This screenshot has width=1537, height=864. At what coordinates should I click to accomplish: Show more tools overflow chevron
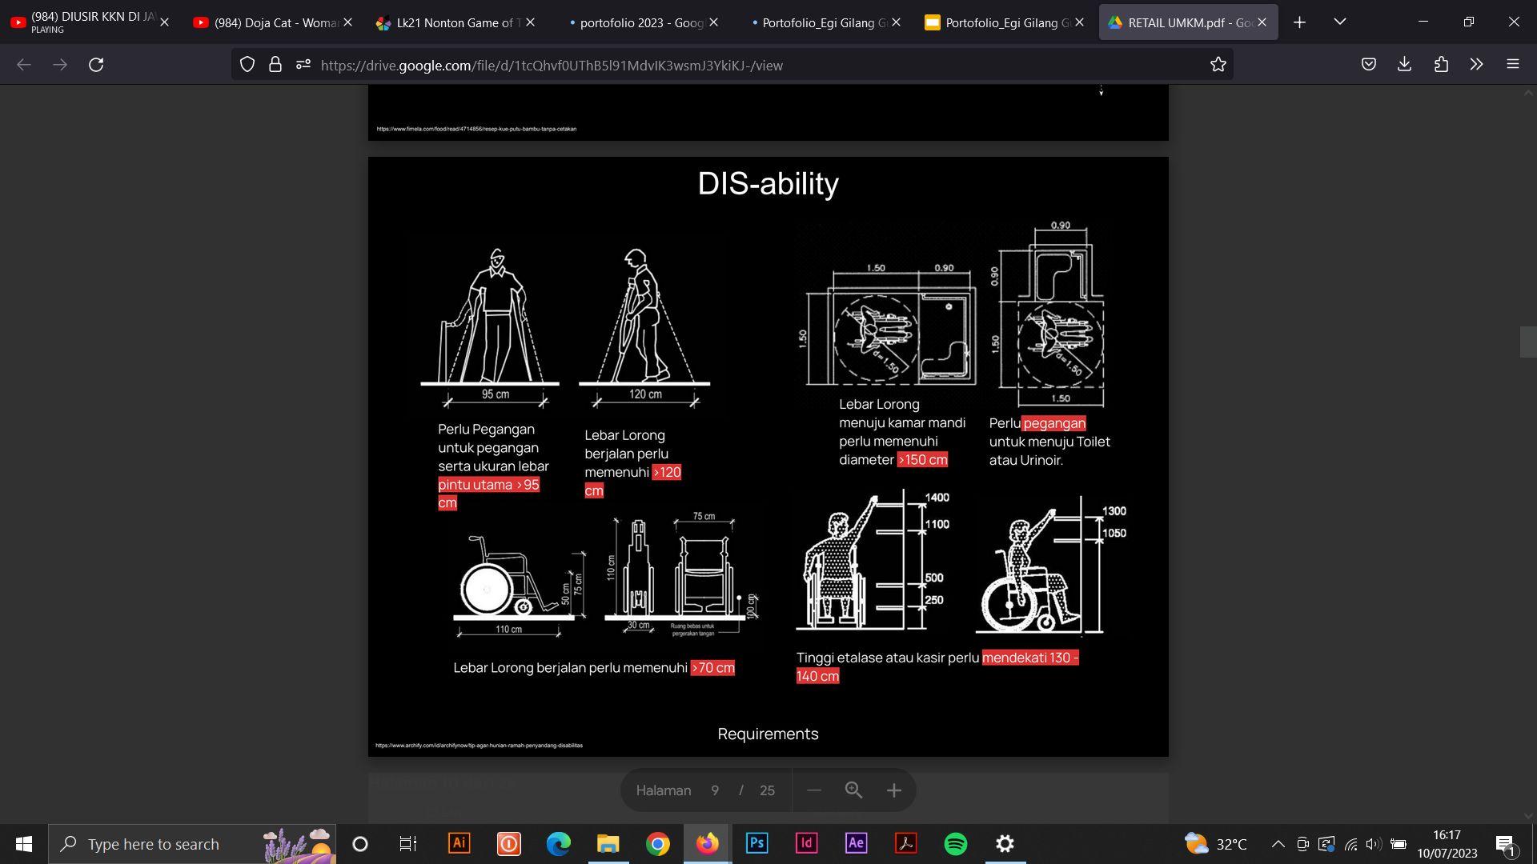1476,65
